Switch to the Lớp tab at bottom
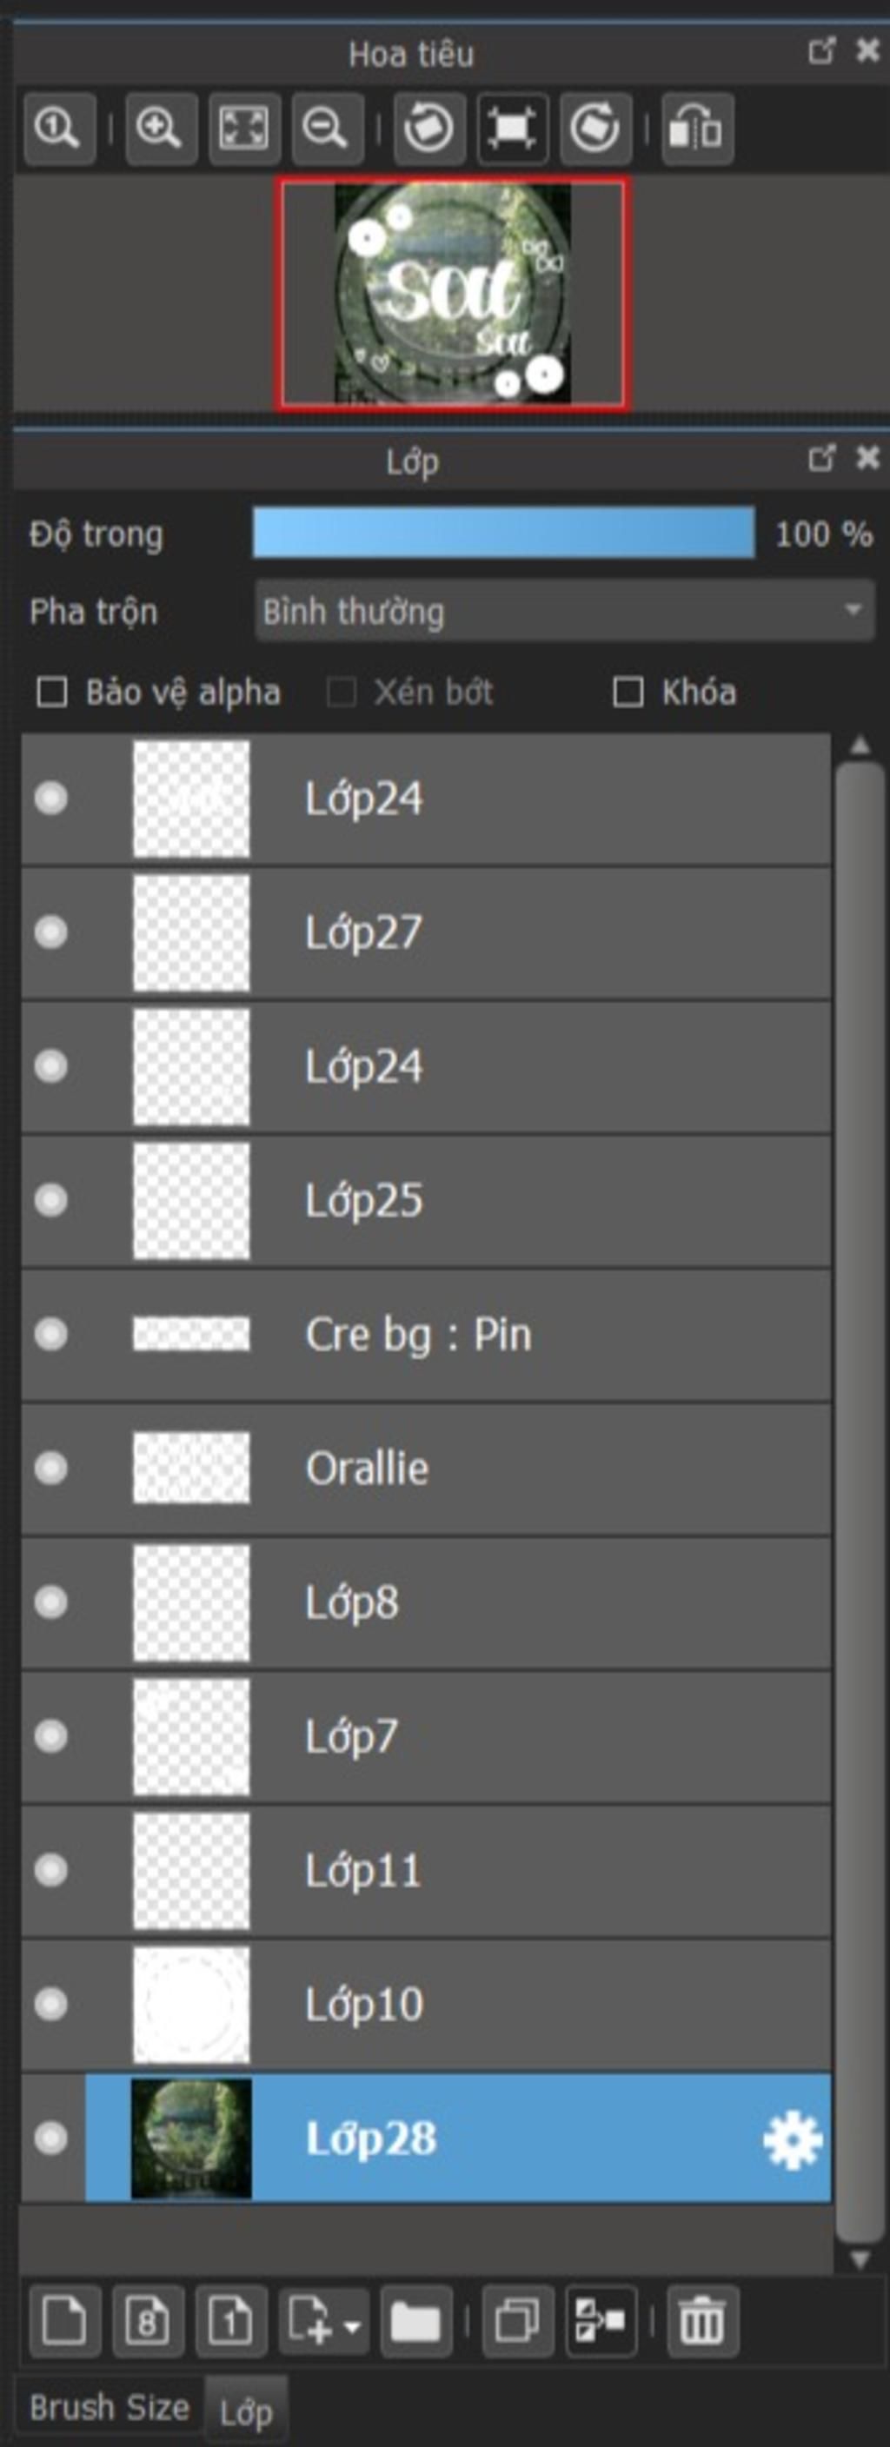890x2447 pixels. click(246, 2411)
